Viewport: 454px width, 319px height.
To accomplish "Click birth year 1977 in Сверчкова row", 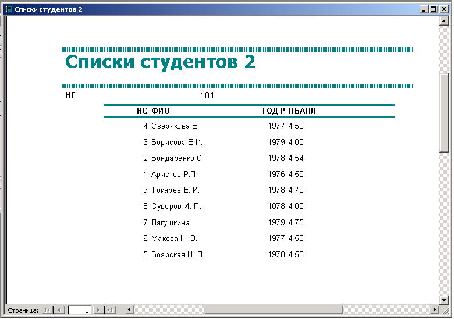I will [x=276, y=126].
